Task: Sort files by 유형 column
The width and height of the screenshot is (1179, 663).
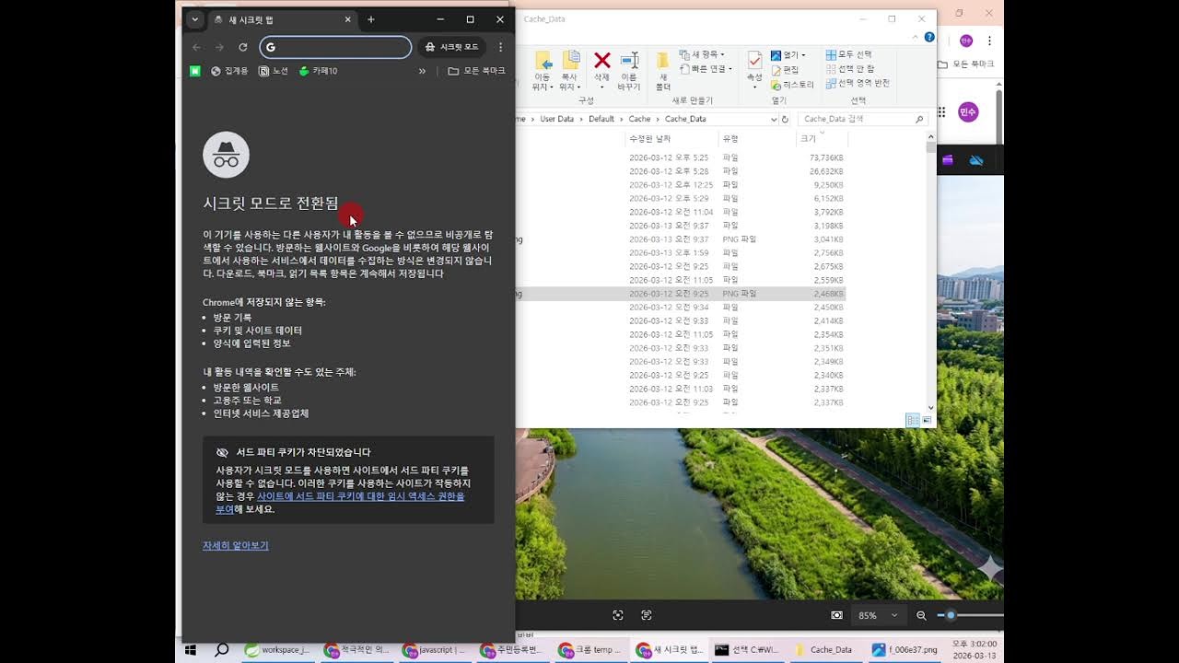Action: pos(757,138)
